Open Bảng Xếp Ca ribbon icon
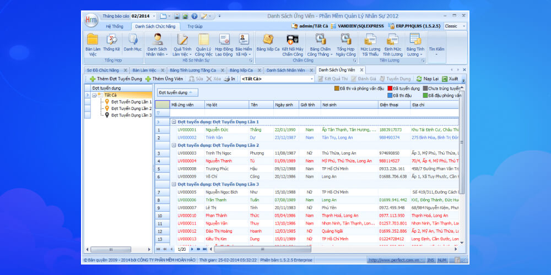The width and height of the screenshot is (551, 275). [268, 43]
